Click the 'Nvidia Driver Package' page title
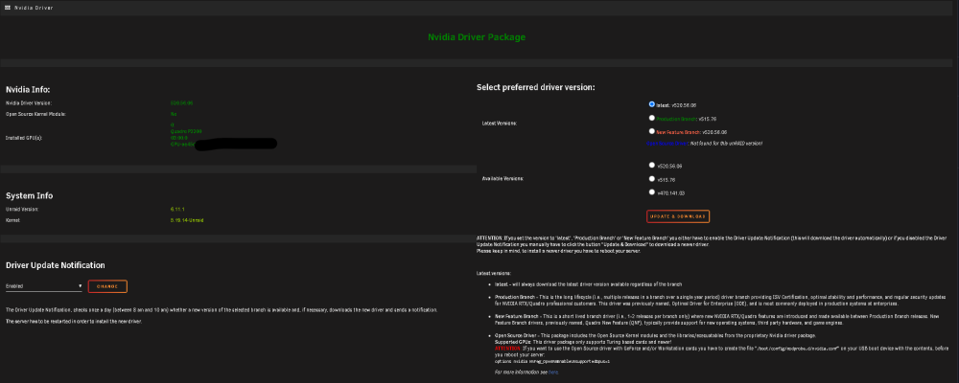The image size is (959, 383). [x=477, y=37]
